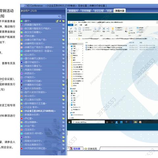Click the up-arrow navigation icon in shared Explorer
The width and height of the screenshot is (158, 158).
click(77, 39)
